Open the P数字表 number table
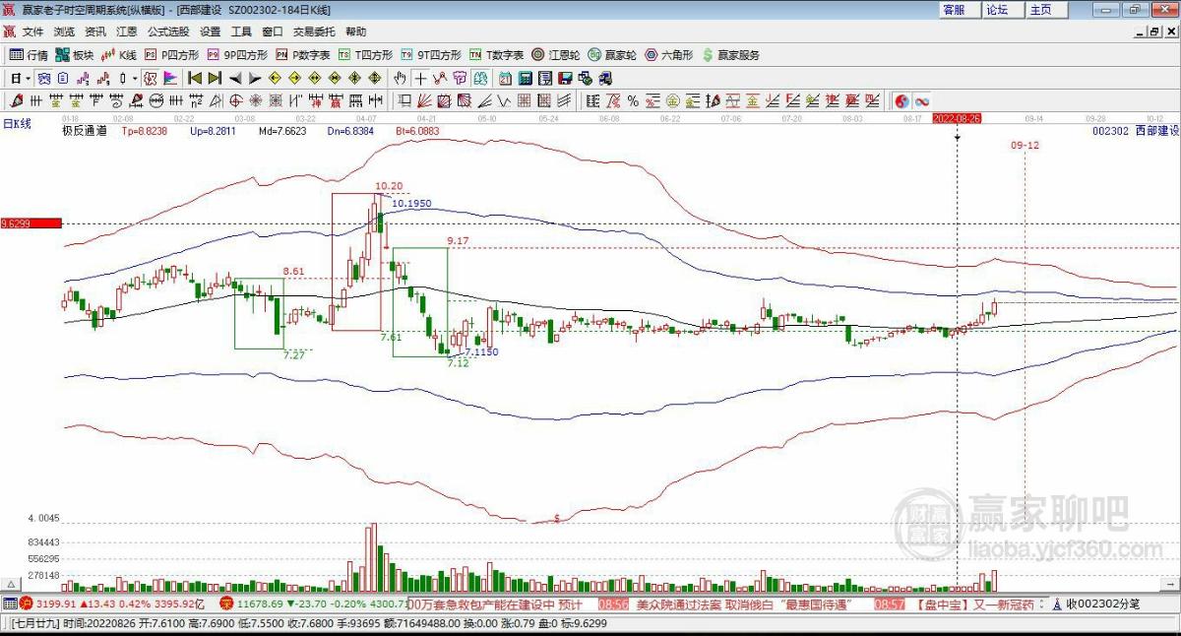This screenshot has height=636, width=1181. [303, 55]
